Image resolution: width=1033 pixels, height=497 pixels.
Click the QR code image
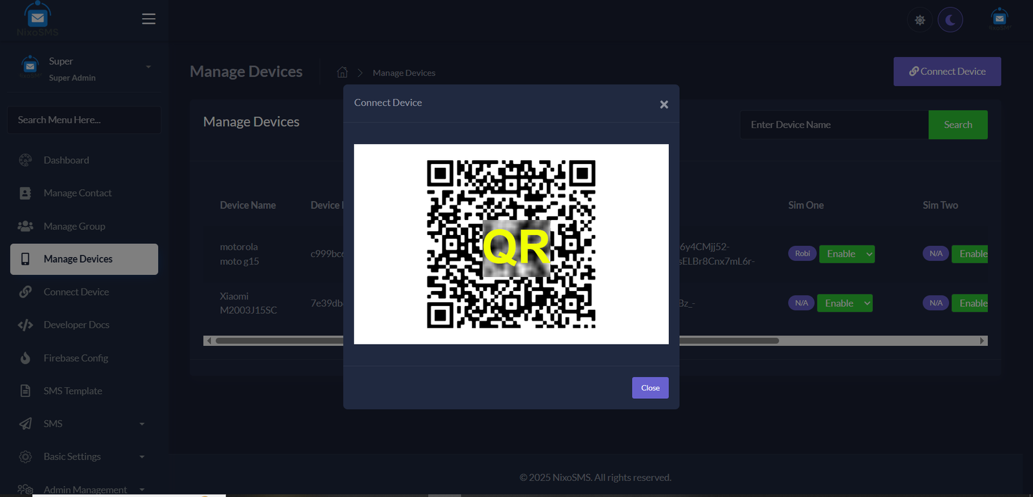511,244
